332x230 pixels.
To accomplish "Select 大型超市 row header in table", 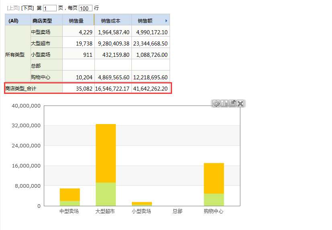I will [x=47, y=42].
